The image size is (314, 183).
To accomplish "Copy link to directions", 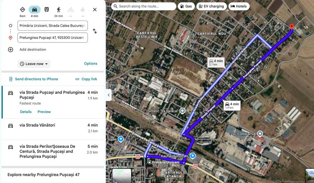I will [89, 79].
